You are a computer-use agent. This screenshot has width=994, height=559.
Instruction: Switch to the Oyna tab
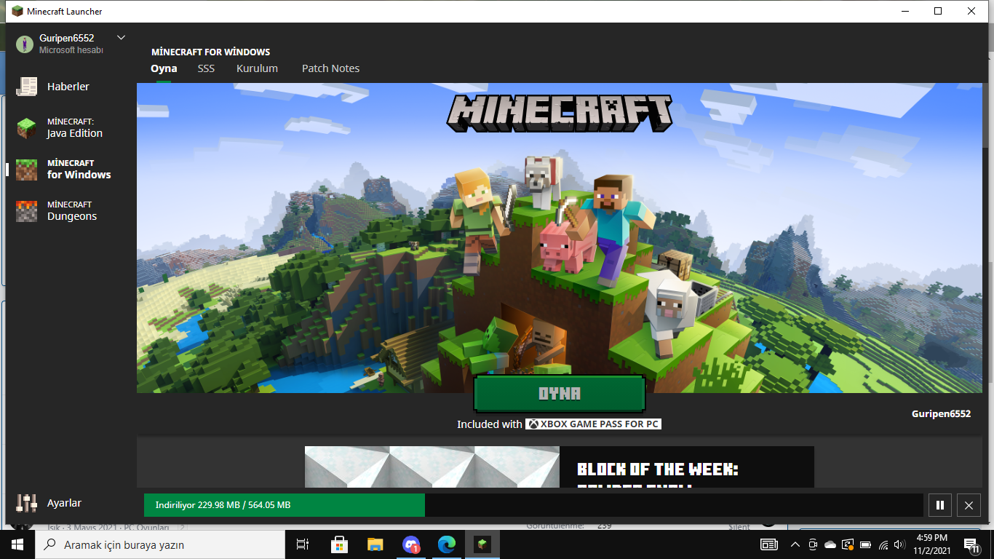tap(164, 68)
